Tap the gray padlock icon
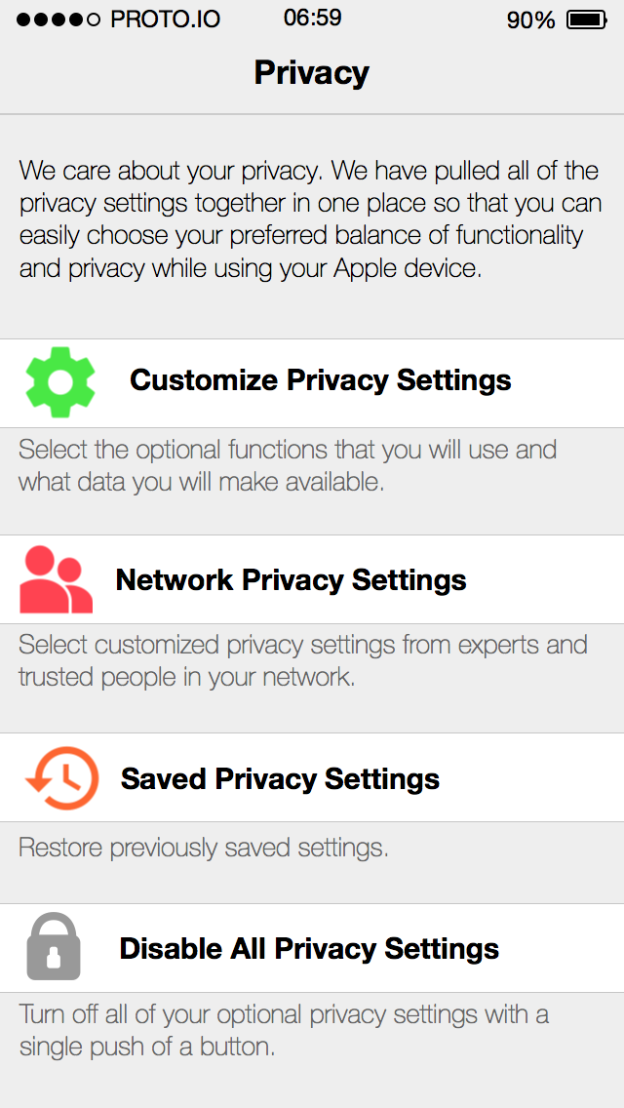This screenshot has height=1108, width=624. [54, 946]
